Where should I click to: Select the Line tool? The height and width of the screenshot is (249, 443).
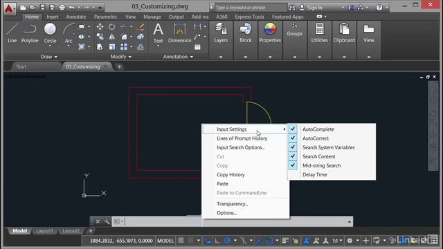pos(12,33)
